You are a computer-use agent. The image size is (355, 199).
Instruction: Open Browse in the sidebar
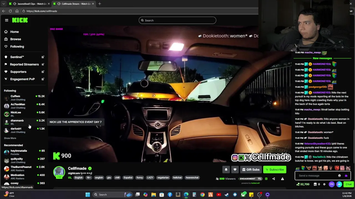point(16,39)
